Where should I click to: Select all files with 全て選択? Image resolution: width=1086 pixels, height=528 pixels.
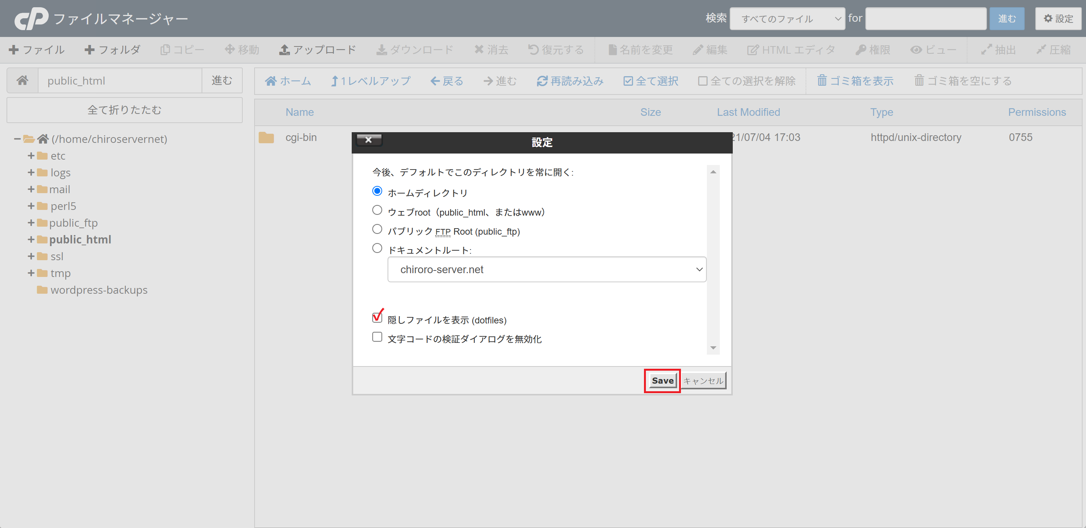coord(650,81)
